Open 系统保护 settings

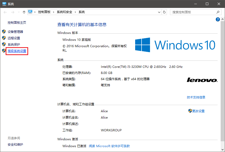[x=14, y=44]
